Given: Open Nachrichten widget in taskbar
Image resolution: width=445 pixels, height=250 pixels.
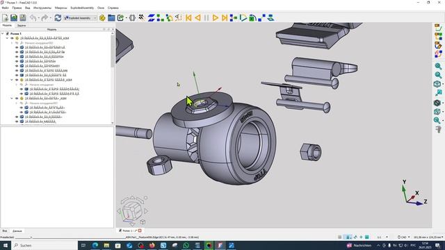Looking at the screenshot, I should coord(359,245).
